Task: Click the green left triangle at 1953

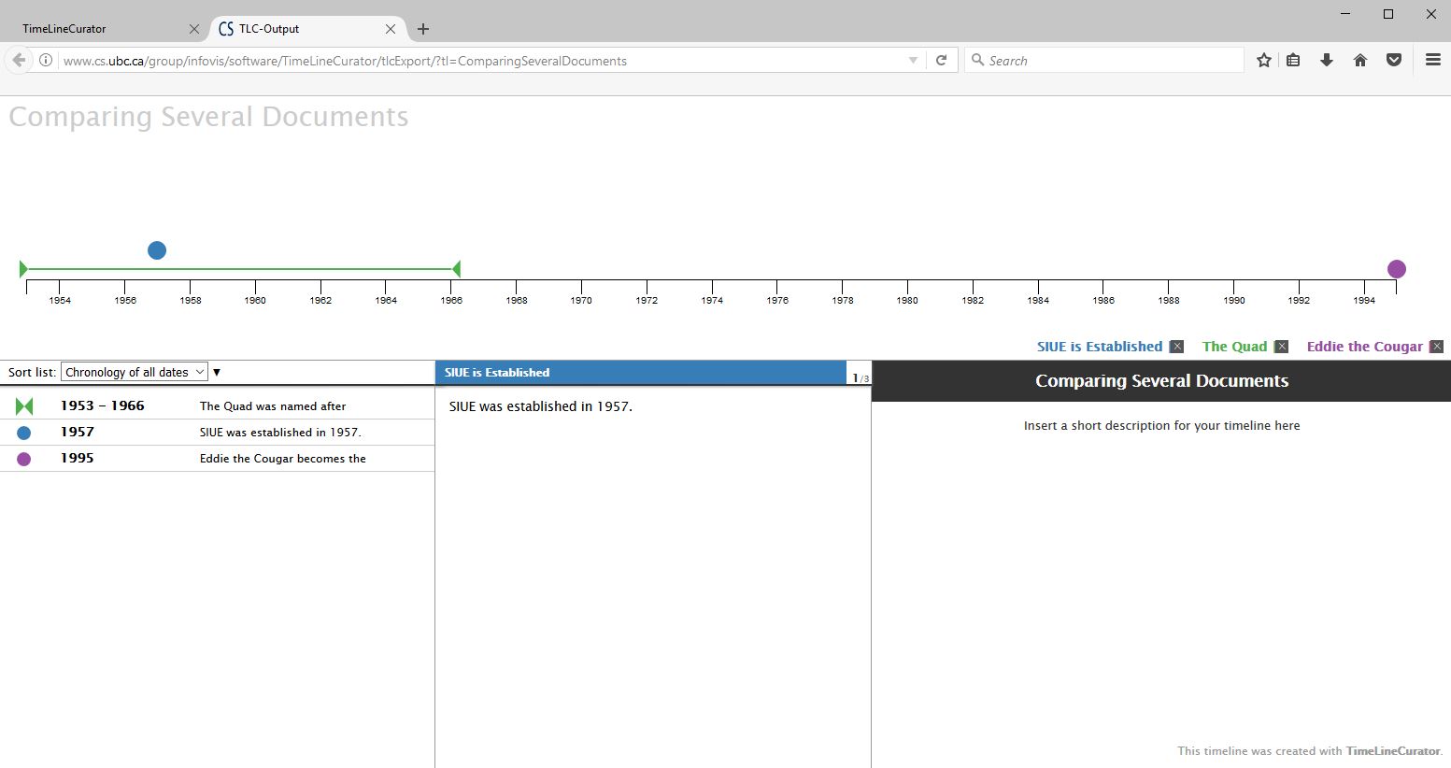Action: [23, 269]
